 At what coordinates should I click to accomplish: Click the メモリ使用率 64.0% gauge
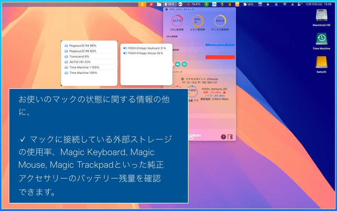pos(197,21)
